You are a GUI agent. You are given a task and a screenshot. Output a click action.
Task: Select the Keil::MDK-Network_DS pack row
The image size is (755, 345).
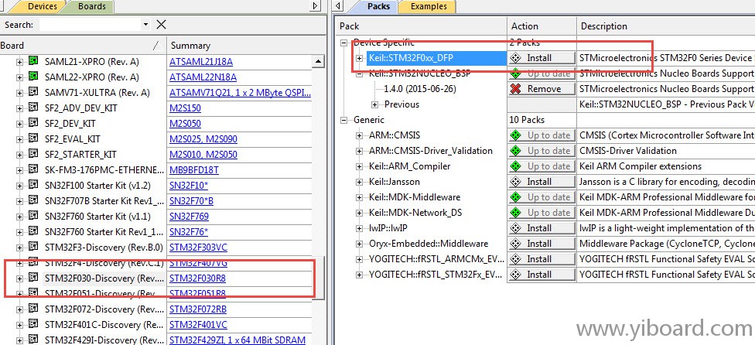click(415, 213)
